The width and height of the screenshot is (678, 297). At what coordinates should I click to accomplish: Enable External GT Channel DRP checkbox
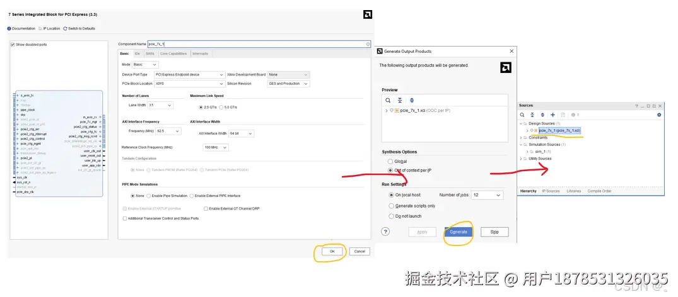pos(206,208)
